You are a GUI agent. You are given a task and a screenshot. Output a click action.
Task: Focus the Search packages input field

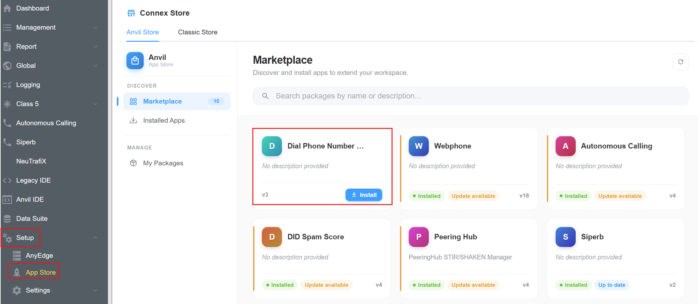tap(471, 96)
